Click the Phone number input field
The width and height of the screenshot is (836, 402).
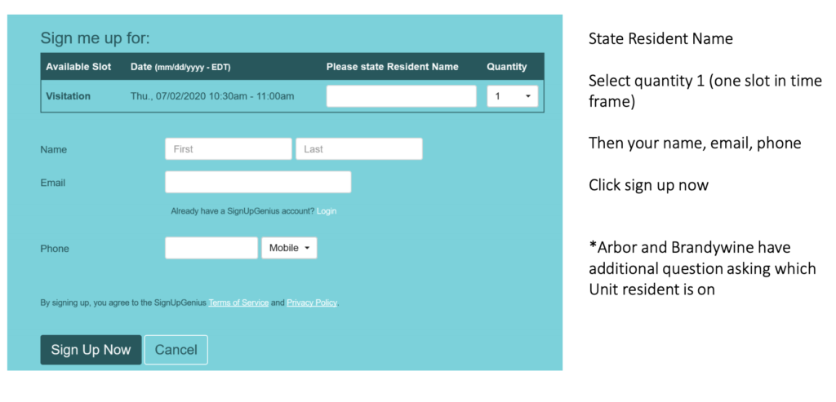point(211,248)
